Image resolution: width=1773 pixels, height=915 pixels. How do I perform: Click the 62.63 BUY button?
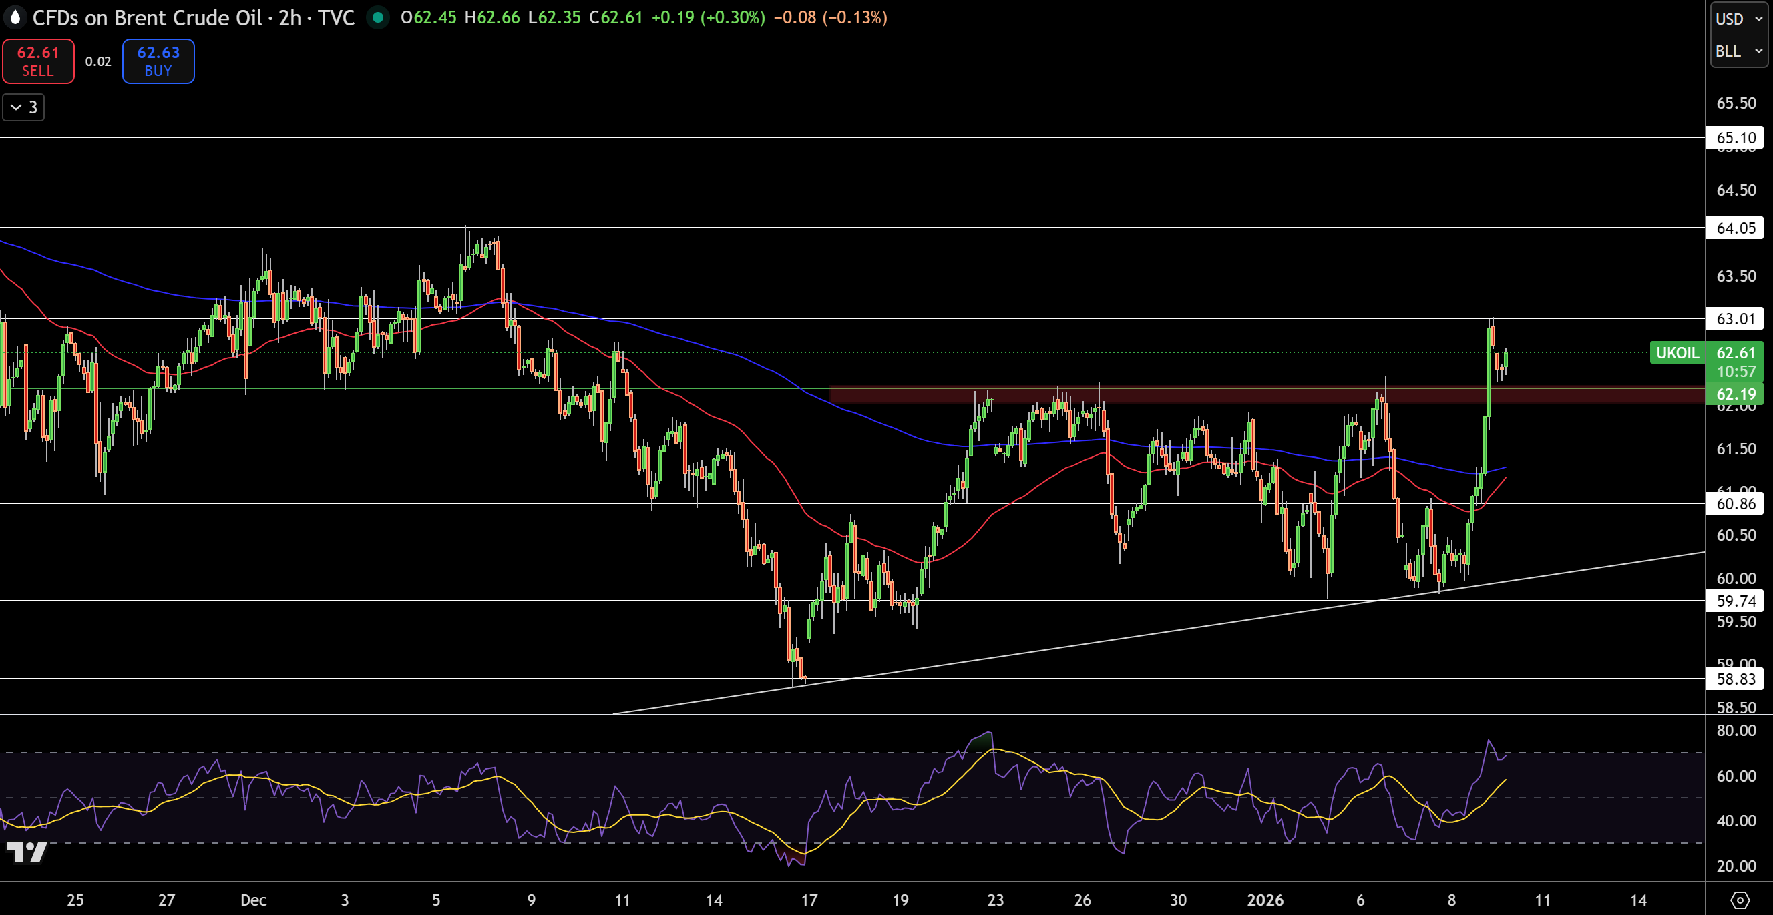(158, 61)
